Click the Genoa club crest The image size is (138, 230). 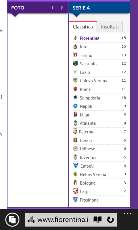75,140
